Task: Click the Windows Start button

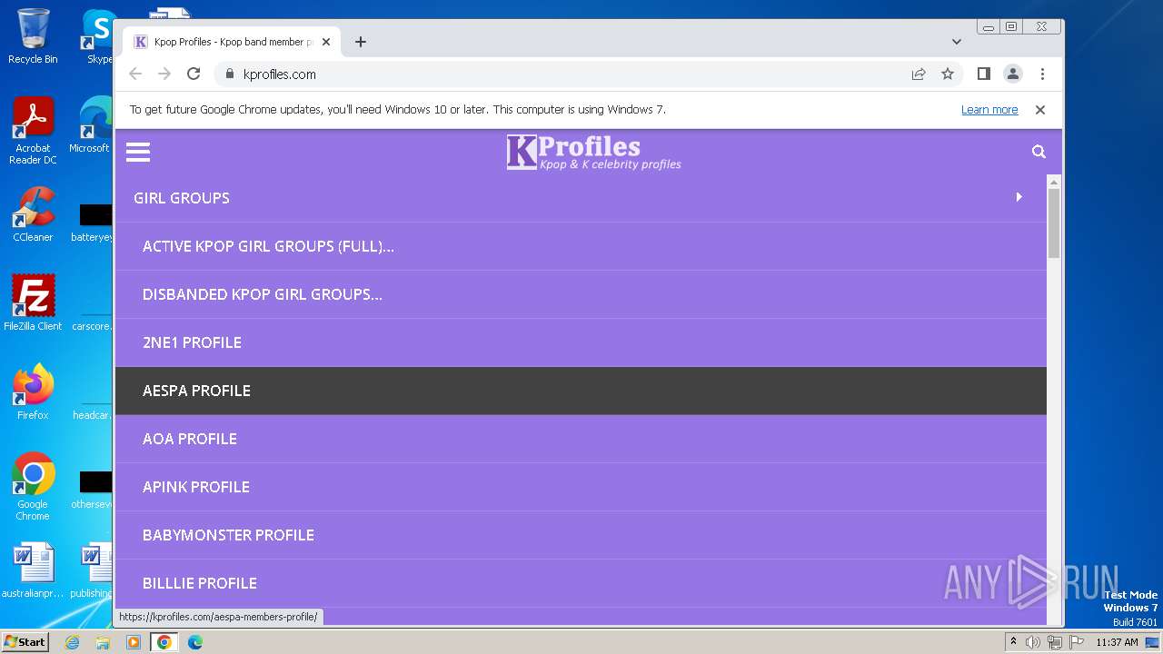Action: tap(25, 642)
